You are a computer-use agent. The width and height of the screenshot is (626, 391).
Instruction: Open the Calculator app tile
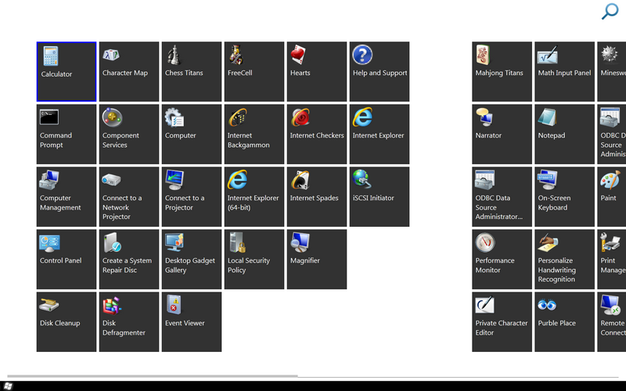coord(67,72)
